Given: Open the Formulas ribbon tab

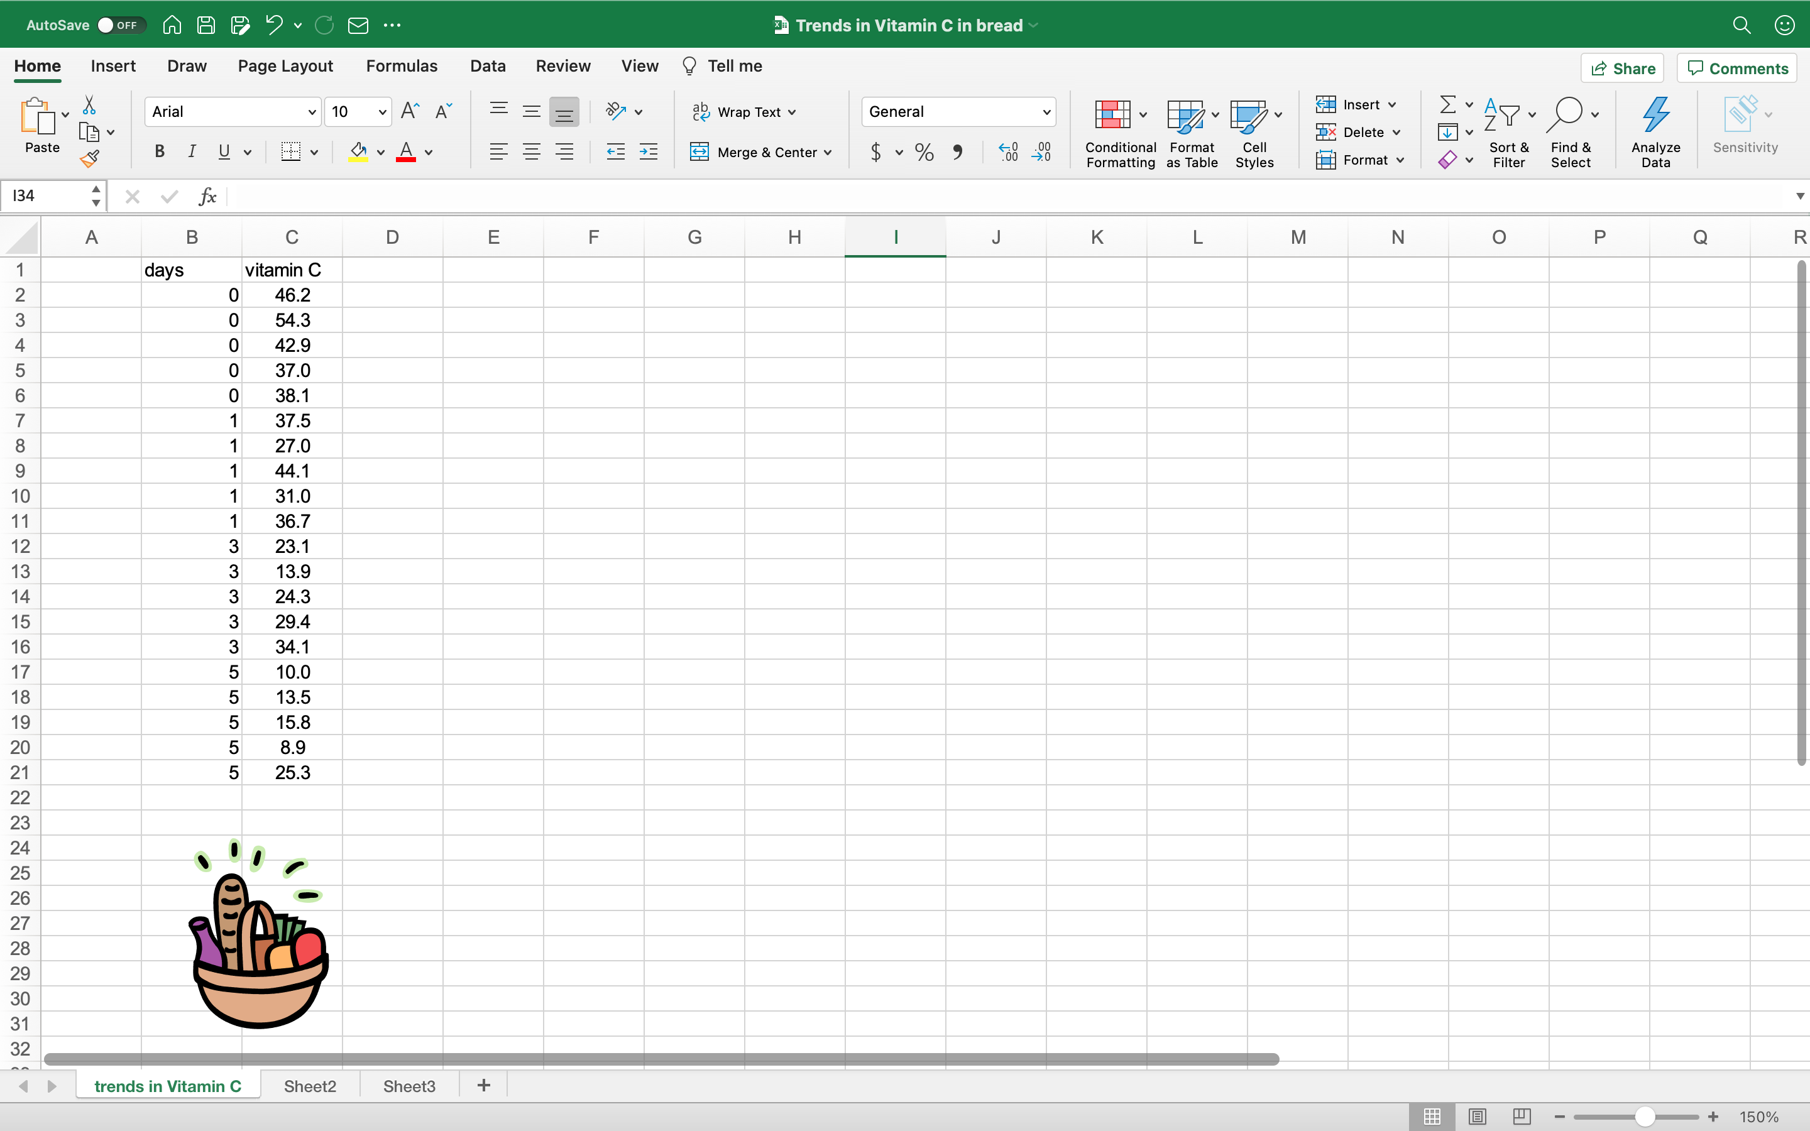Looking at the screenshot, I should [402, 66].
